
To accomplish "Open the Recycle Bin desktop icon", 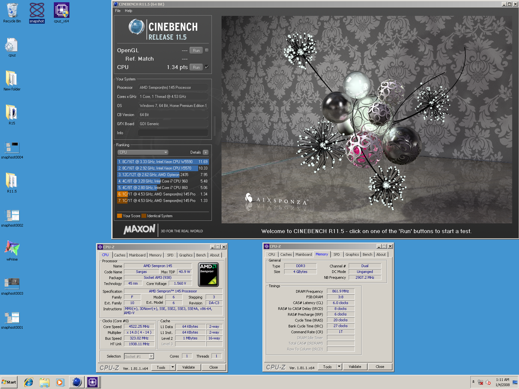I will point(12,13).
